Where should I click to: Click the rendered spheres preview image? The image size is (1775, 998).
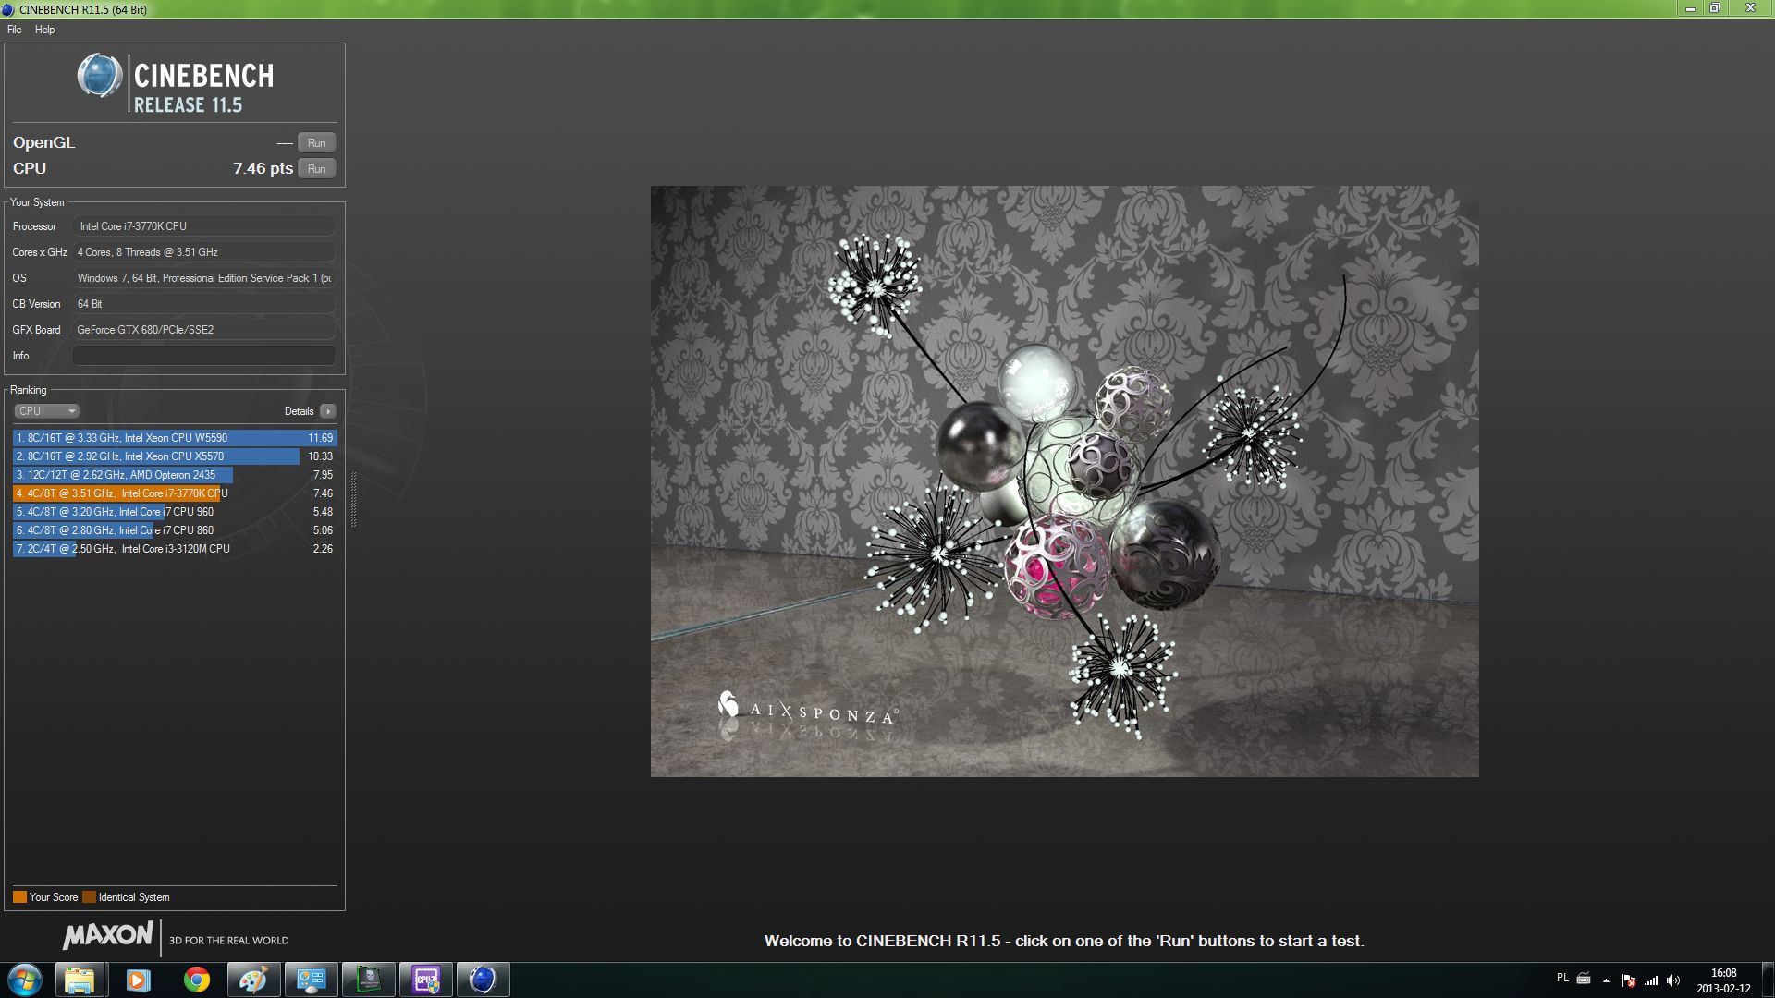[1064, 481]
